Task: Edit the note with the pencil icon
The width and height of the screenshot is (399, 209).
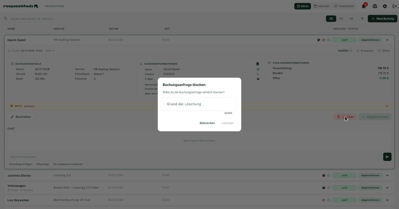Action: [x=387, y=106]
